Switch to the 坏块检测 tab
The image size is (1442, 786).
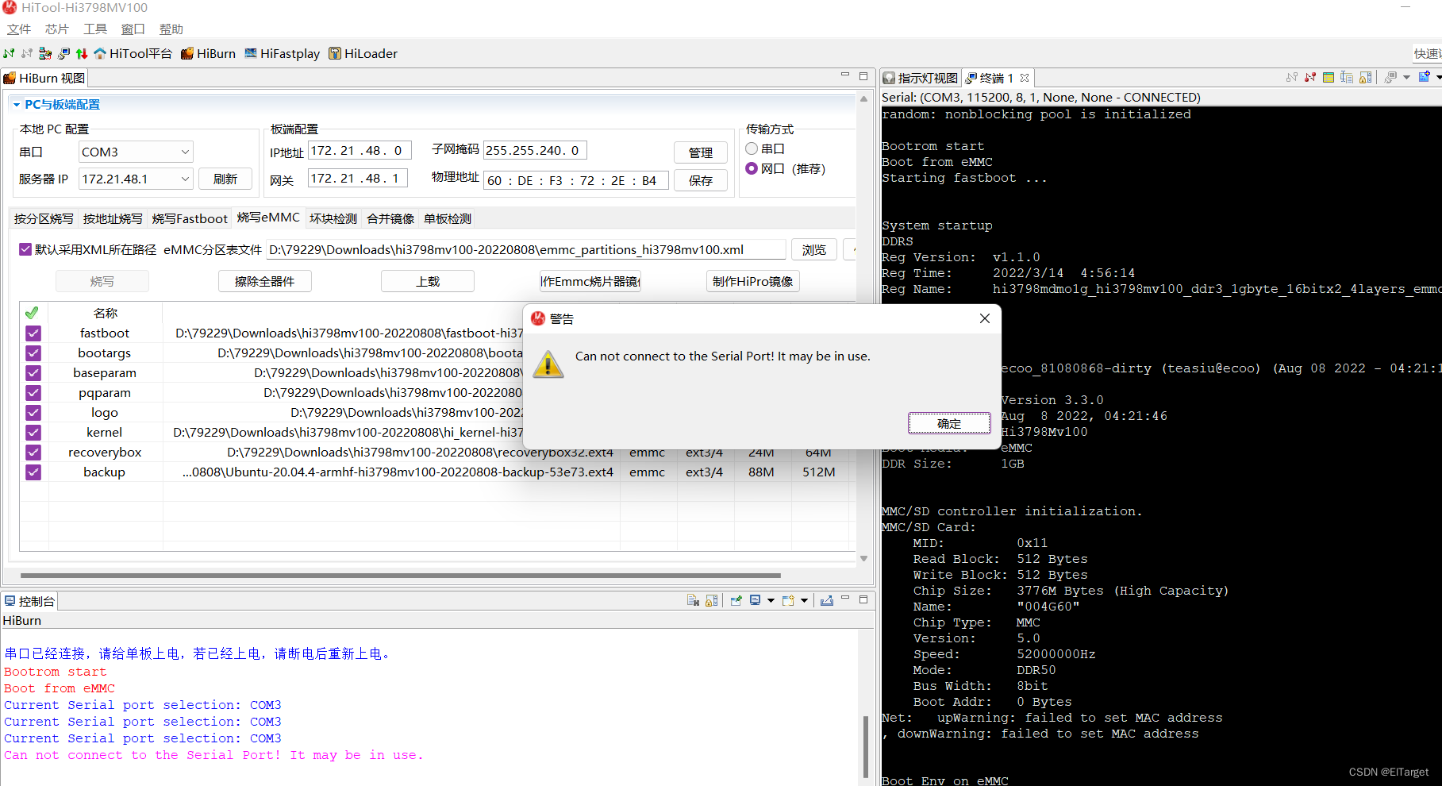coord(333,218)
